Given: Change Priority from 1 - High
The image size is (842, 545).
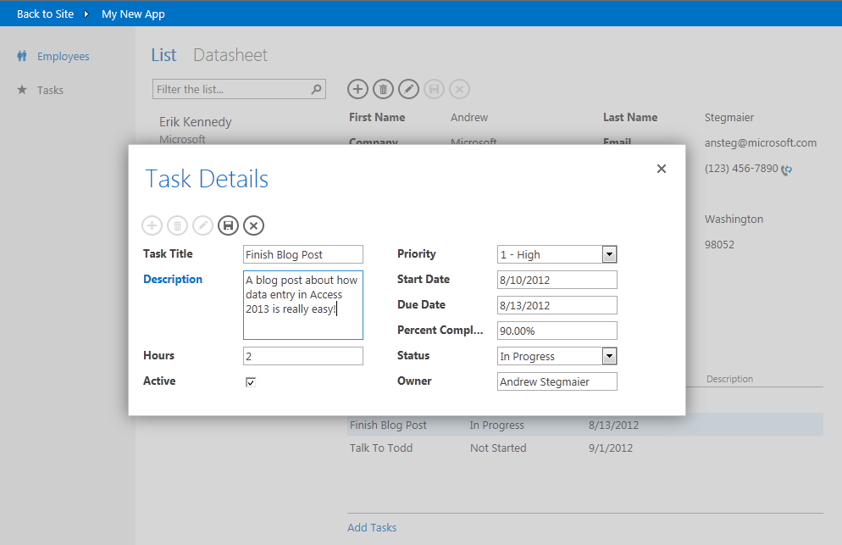Looking at the screenshot, I should tap(608, 254).
